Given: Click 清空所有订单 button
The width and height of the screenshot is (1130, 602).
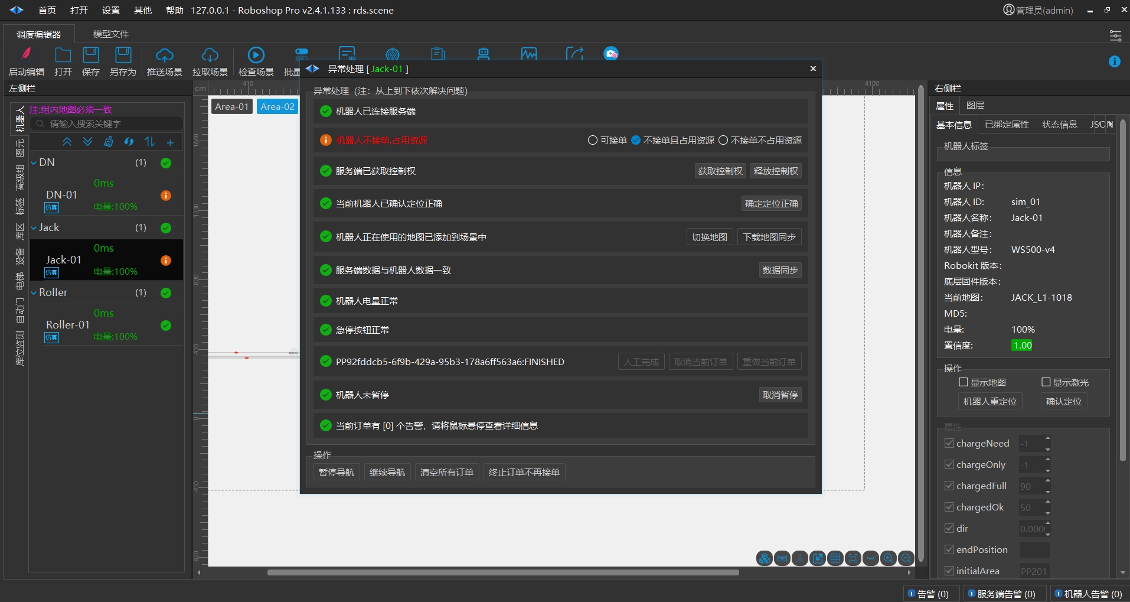Looking at the screenshot, I should point(447,473).
